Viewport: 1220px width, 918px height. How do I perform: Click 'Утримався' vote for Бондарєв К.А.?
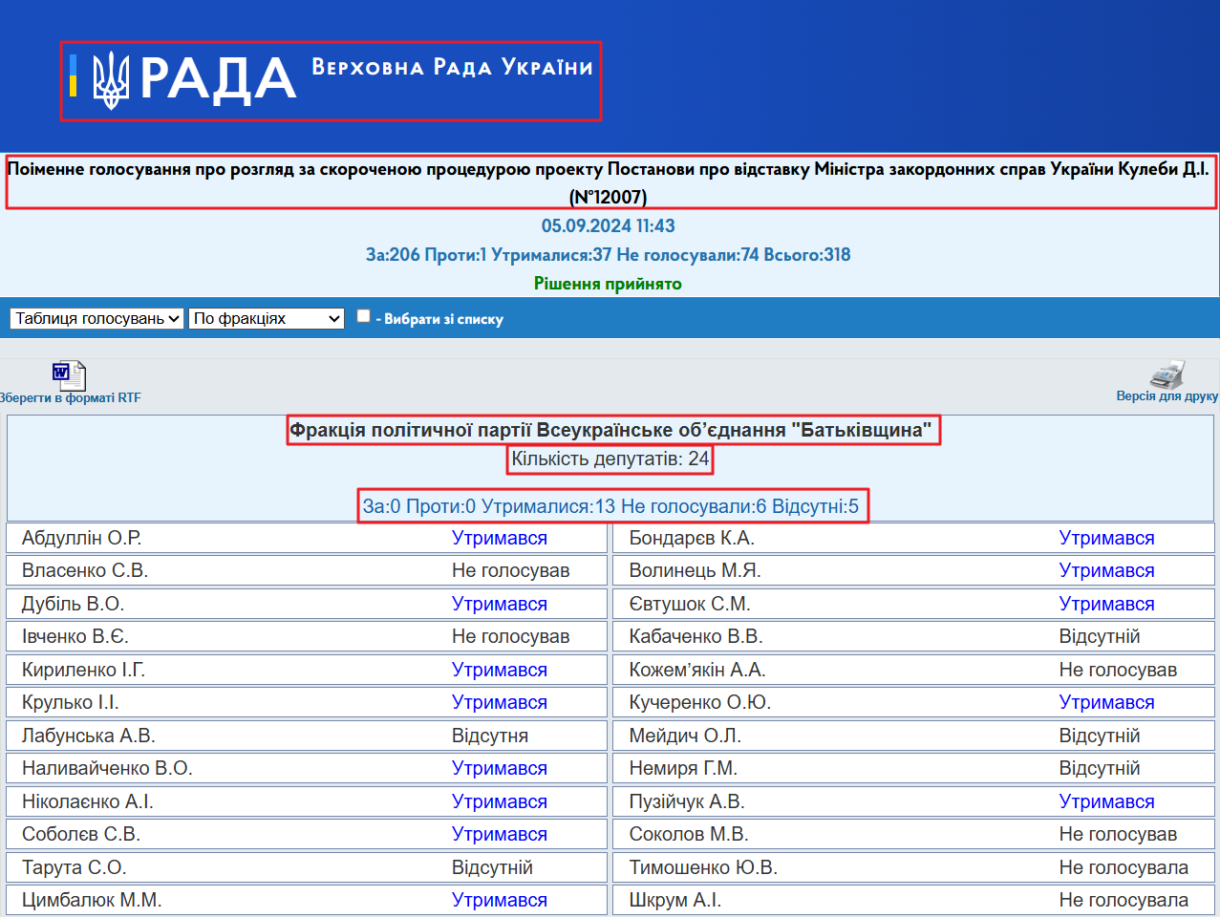coord(1106,538)
